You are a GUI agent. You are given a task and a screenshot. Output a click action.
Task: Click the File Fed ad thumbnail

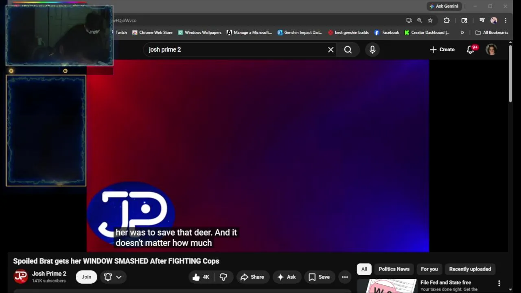387,286
